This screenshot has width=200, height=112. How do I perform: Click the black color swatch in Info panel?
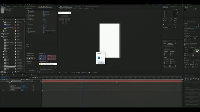(x=185, y=10)
